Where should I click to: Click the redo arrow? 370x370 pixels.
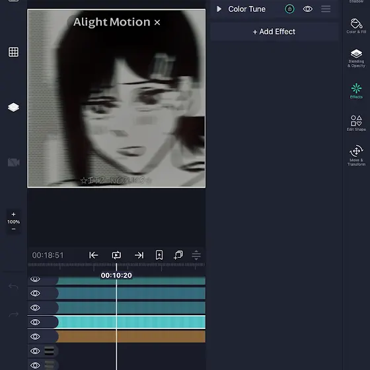(13, 314)
